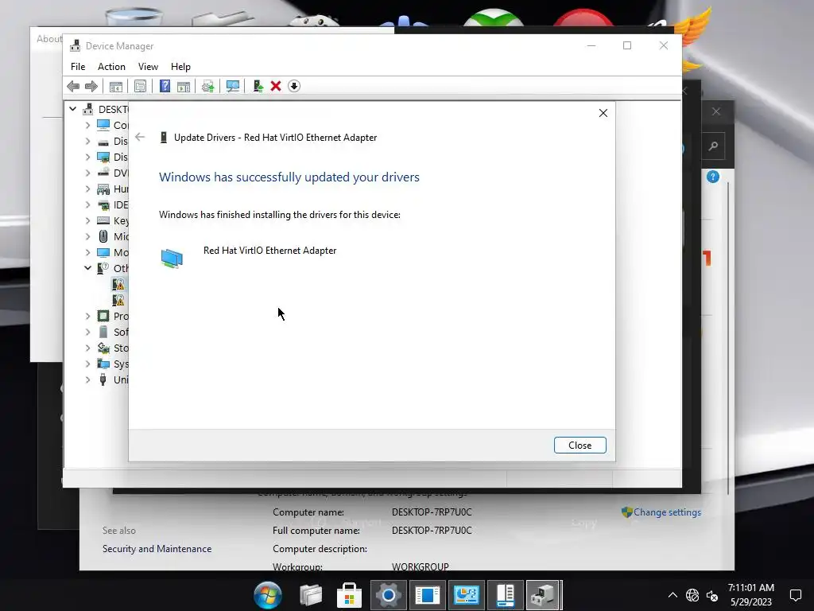The height and width of the screenshot is (611, 814).
Task: Click the Enable/Add device green arrow toolbar icon
Action: coord(258,86)
